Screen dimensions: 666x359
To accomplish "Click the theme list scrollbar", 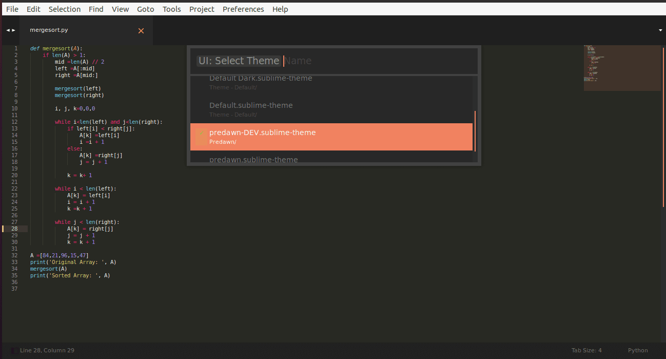I will click(x=475, y=131).
